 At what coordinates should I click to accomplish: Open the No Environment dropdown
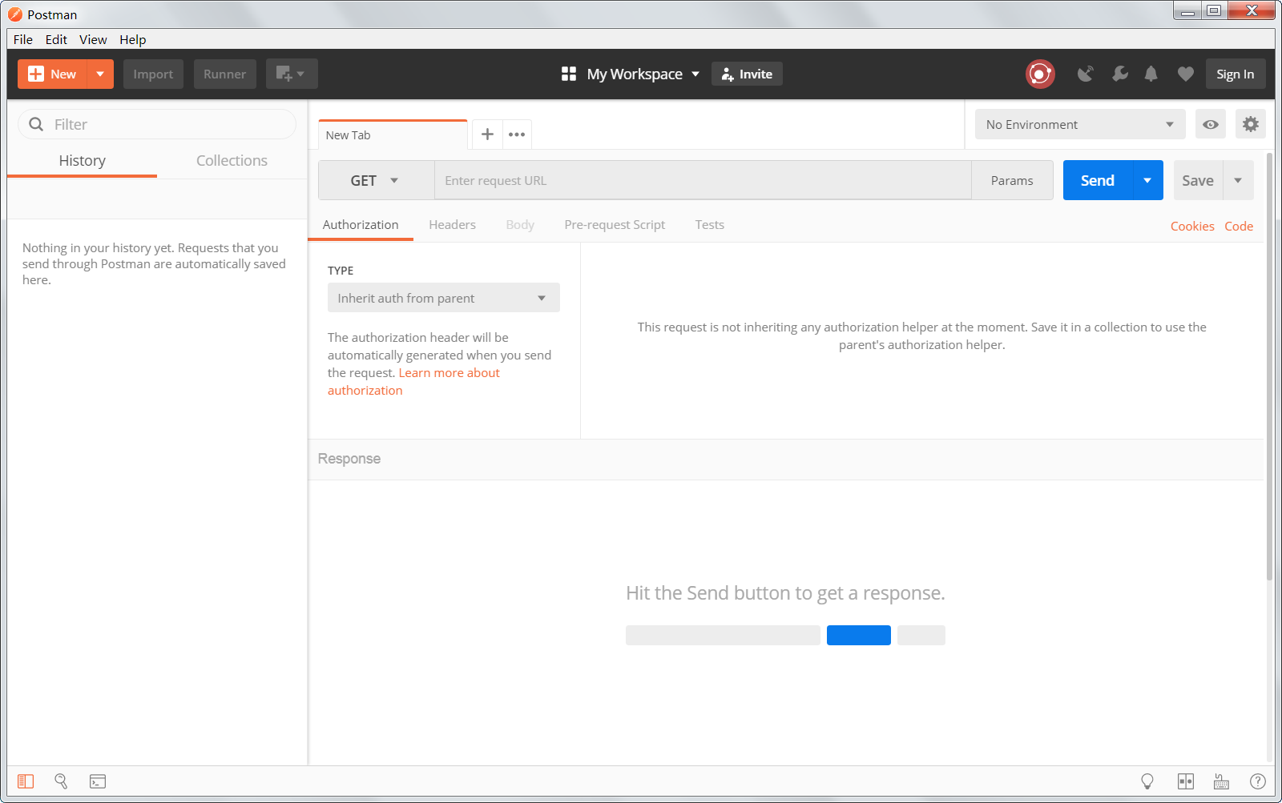pos(1080,124)
